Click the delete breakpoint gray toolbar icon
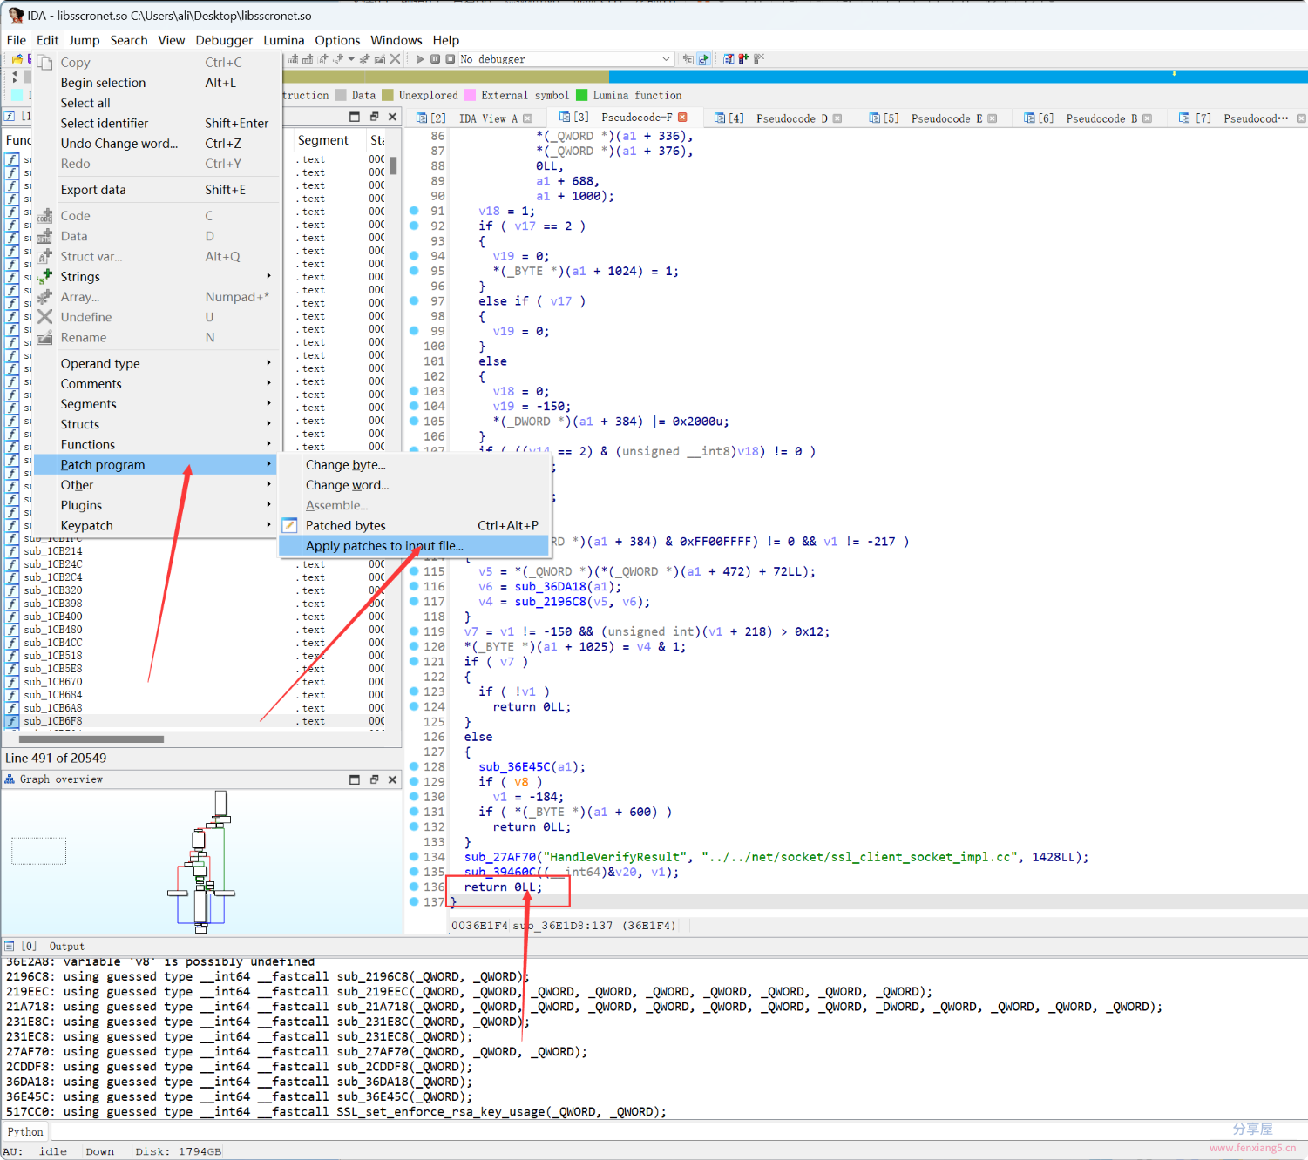This screenshot has height=1160, width=1308. click(759, 59)
